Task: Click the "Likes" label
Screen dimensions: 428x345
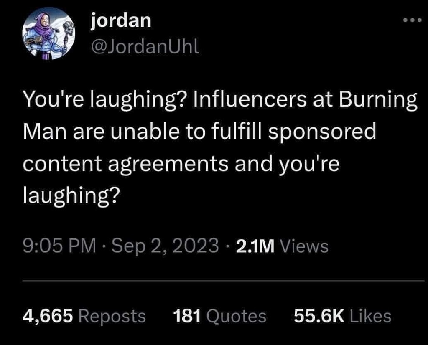Action: [370, 316]
